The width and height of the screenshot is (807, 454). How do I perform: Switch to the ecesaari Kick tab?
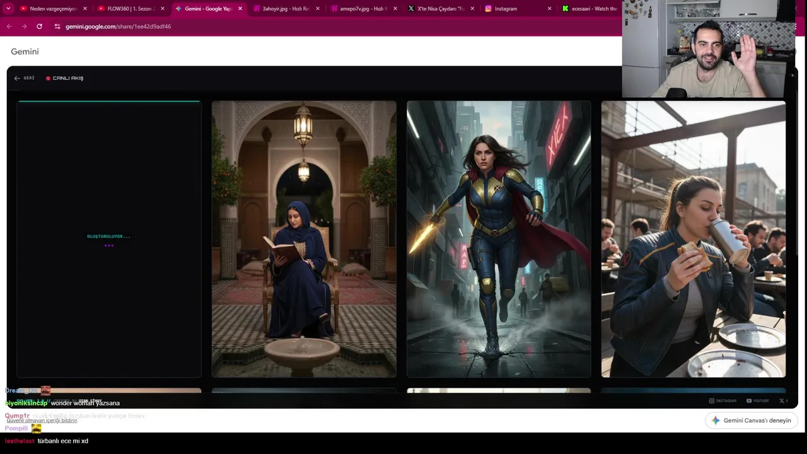tap(589, 9)
